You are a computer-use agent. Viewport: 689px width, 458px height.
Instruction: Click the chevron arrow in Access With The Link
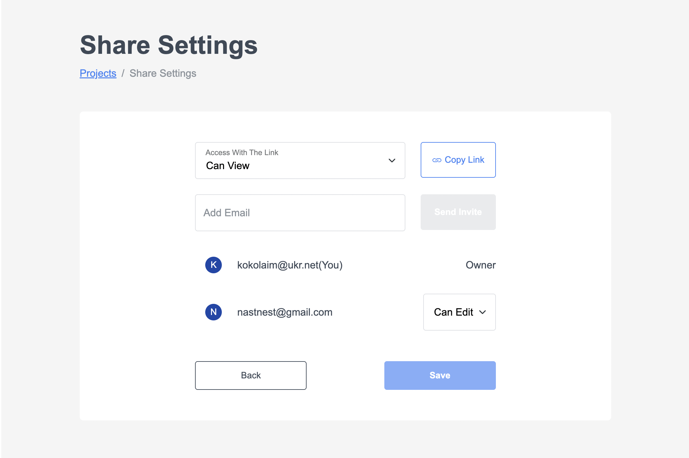[392, 161]
